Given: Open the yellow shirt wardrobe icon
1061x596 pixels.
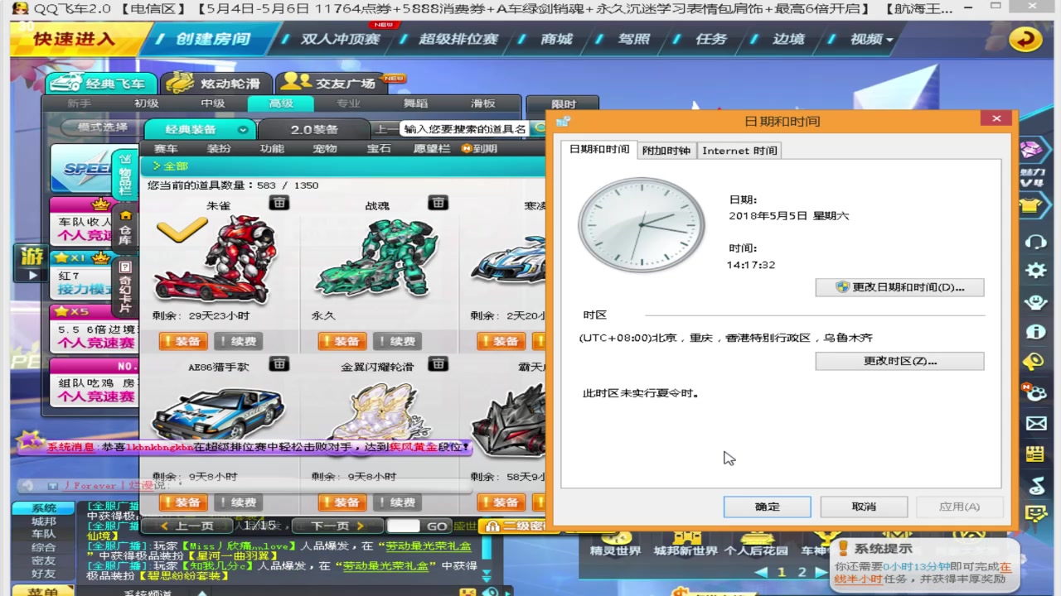Looking at the screenshot, I should pyautogui.click(x=1031, y=205).
